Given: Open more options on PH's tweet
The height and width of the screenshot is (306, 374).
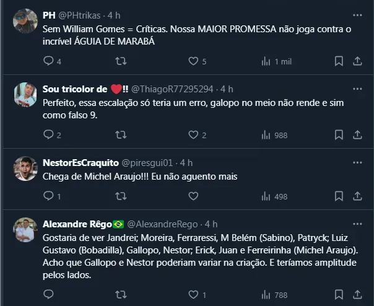Looking at the screenshot, I should [x=357, y=14].
